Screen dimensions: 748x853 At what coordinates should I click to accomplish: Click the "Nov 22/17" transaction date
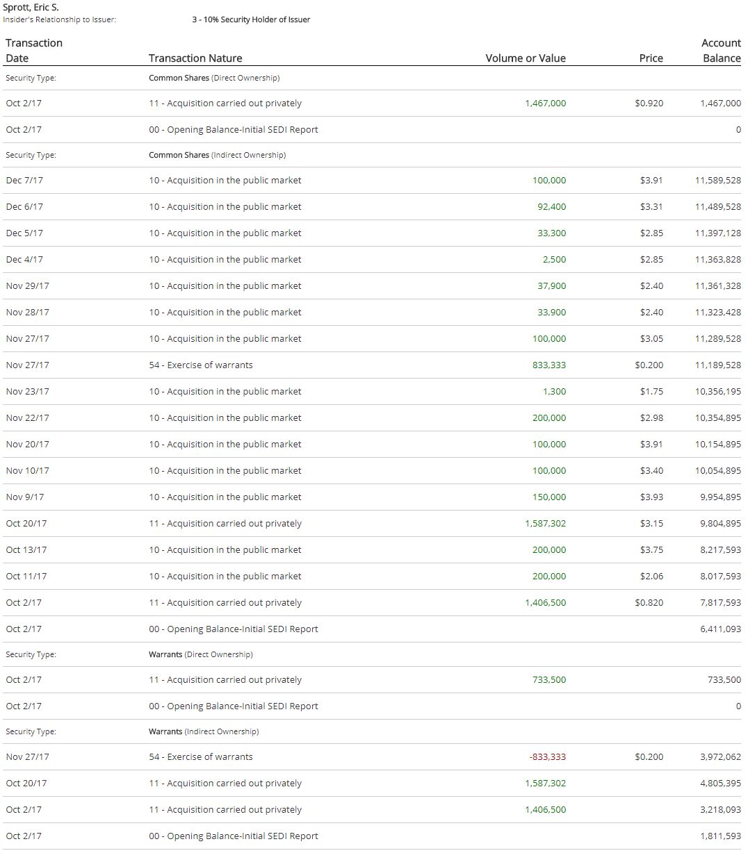[x=27, y=418]
